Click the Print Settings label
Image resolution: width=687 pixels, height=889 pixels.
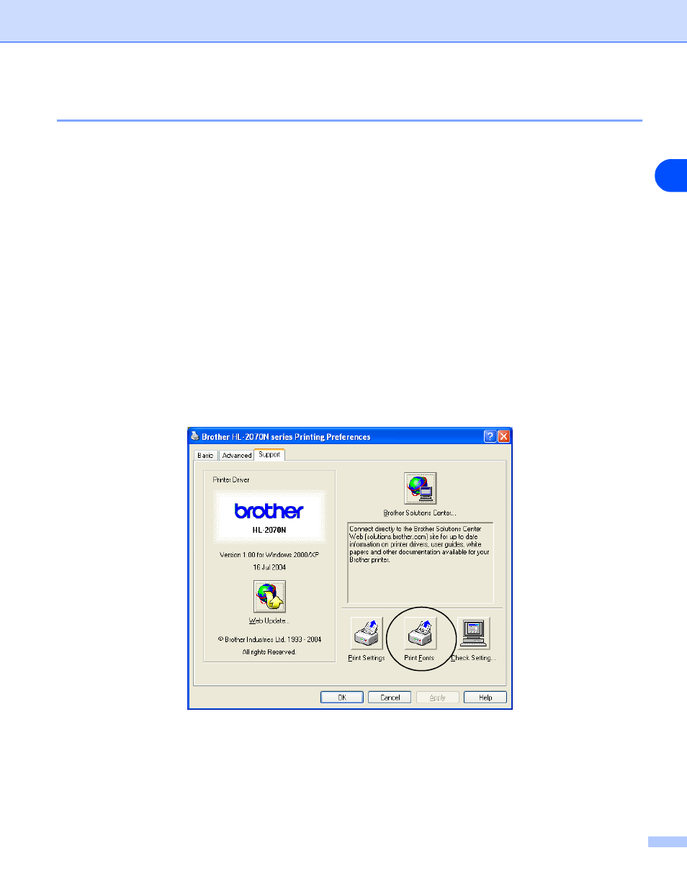[x=367, y=658]
